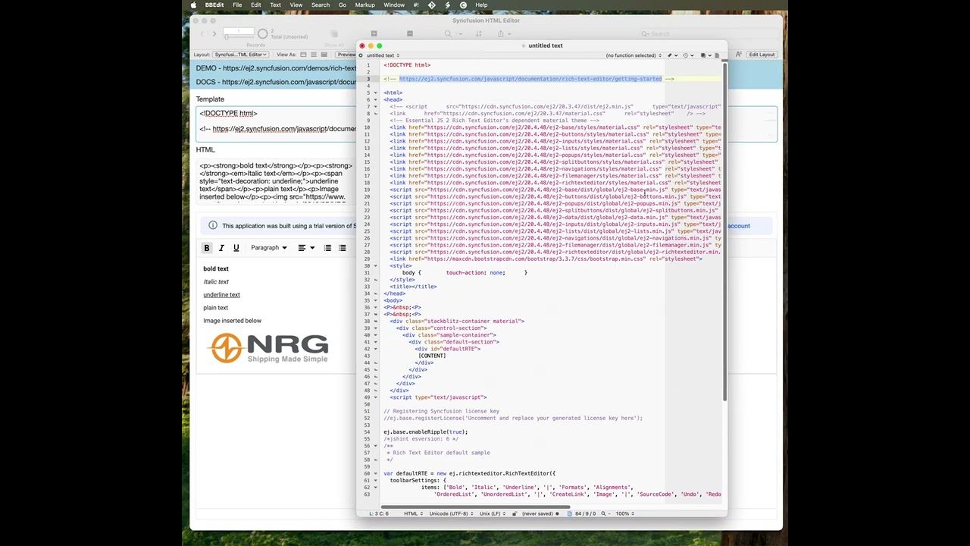
Task: Collapse the <html> fold on line 5
Action: (x=375, y=93)
